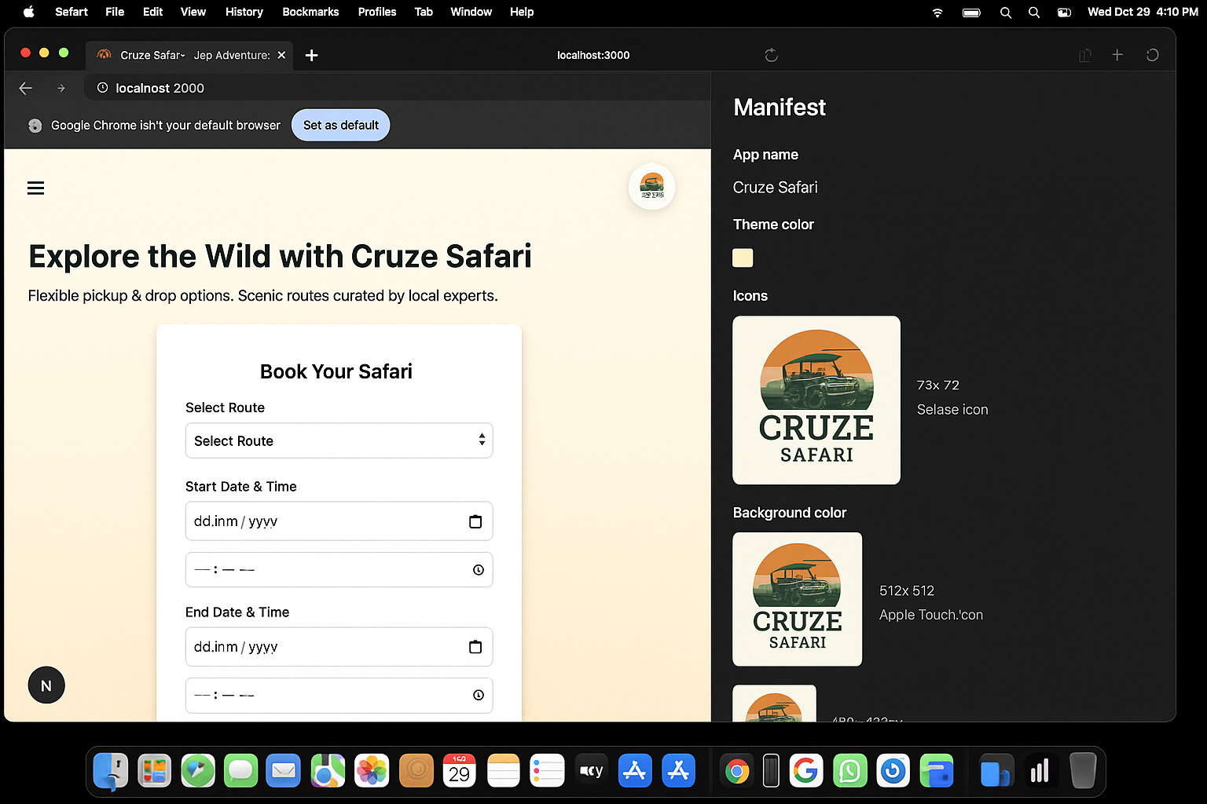Click the browser back arrow
Image resolution: width=1207 pixels, height=804 pixels.
coord(26,88)
